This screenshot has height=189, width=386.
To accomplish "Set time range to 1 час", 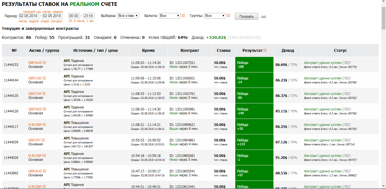I will pos(90,21).
